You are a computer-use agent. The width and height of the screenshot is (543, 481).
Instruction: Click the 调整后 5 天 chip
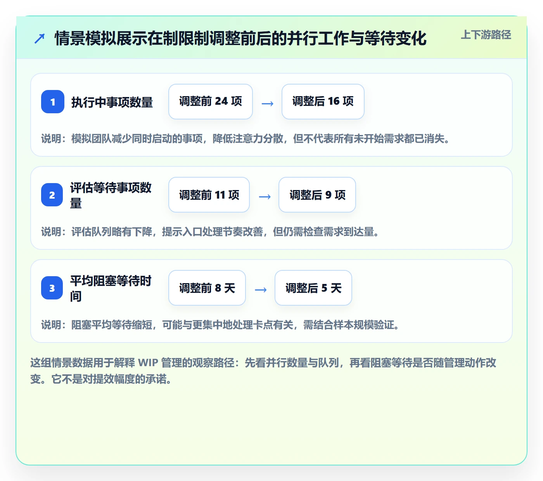pyautogui.click(x=313, y=288)
